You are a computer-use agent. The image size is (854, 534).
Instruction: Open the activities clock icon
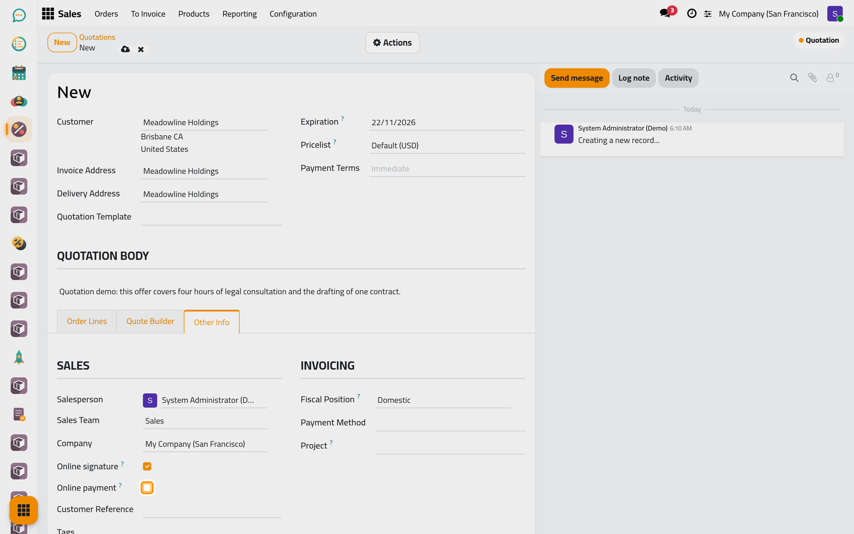coord(692,14)
